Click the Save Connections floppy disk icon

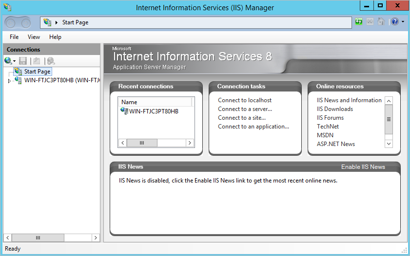[23, 61]
